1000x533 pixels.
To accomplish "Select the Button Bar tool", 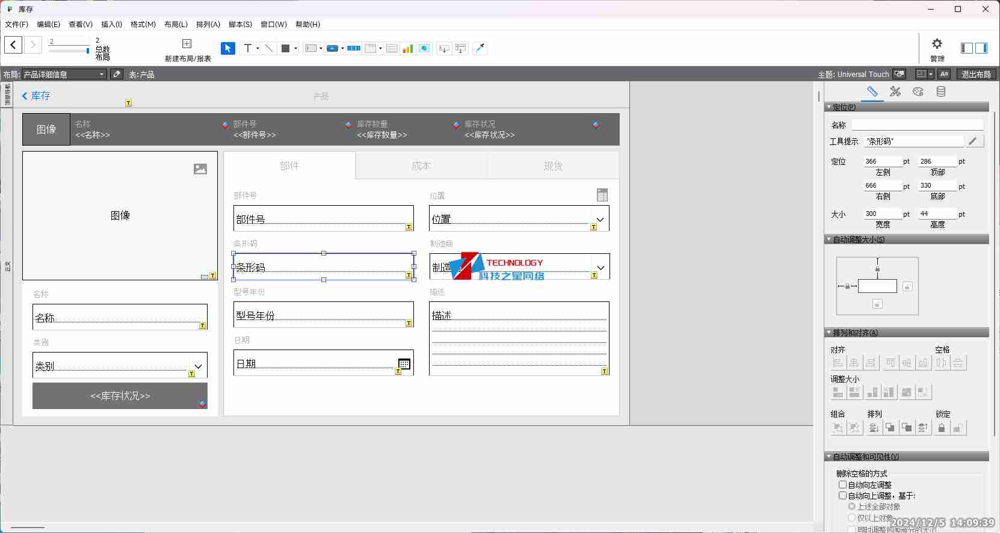I will click(x=354, y=48).
